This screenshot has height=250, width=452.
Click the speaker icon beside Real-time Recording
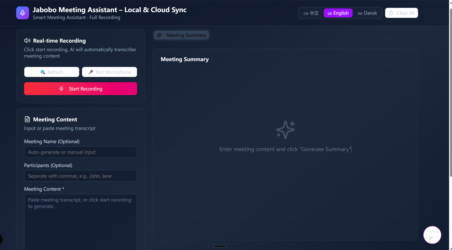click(x=27, y=41)
